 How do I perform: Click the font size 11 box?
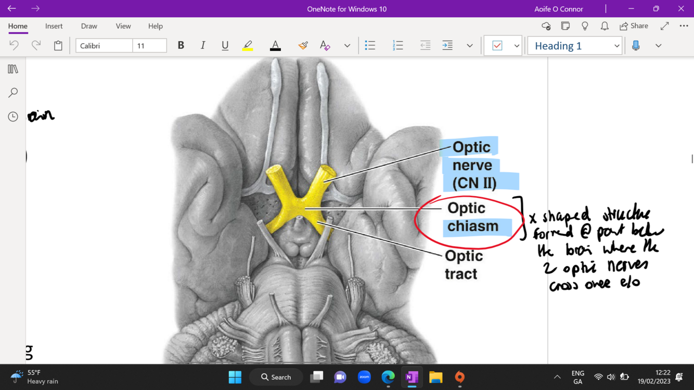[x=149, y=46]
